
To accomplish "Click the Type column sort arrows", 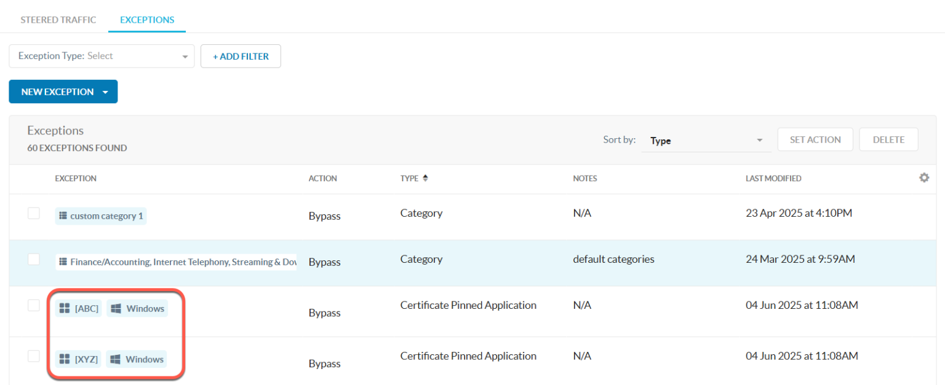I will click(x=425, y=178).
